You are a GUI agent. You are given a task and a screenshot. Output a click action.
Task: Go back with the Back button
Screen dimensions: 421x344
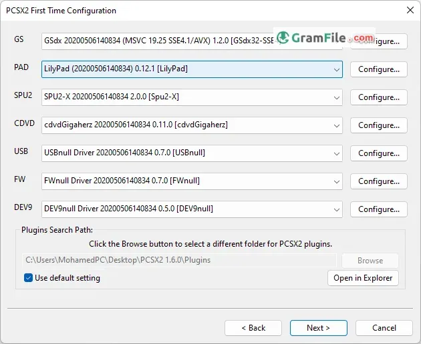(253, 328)
